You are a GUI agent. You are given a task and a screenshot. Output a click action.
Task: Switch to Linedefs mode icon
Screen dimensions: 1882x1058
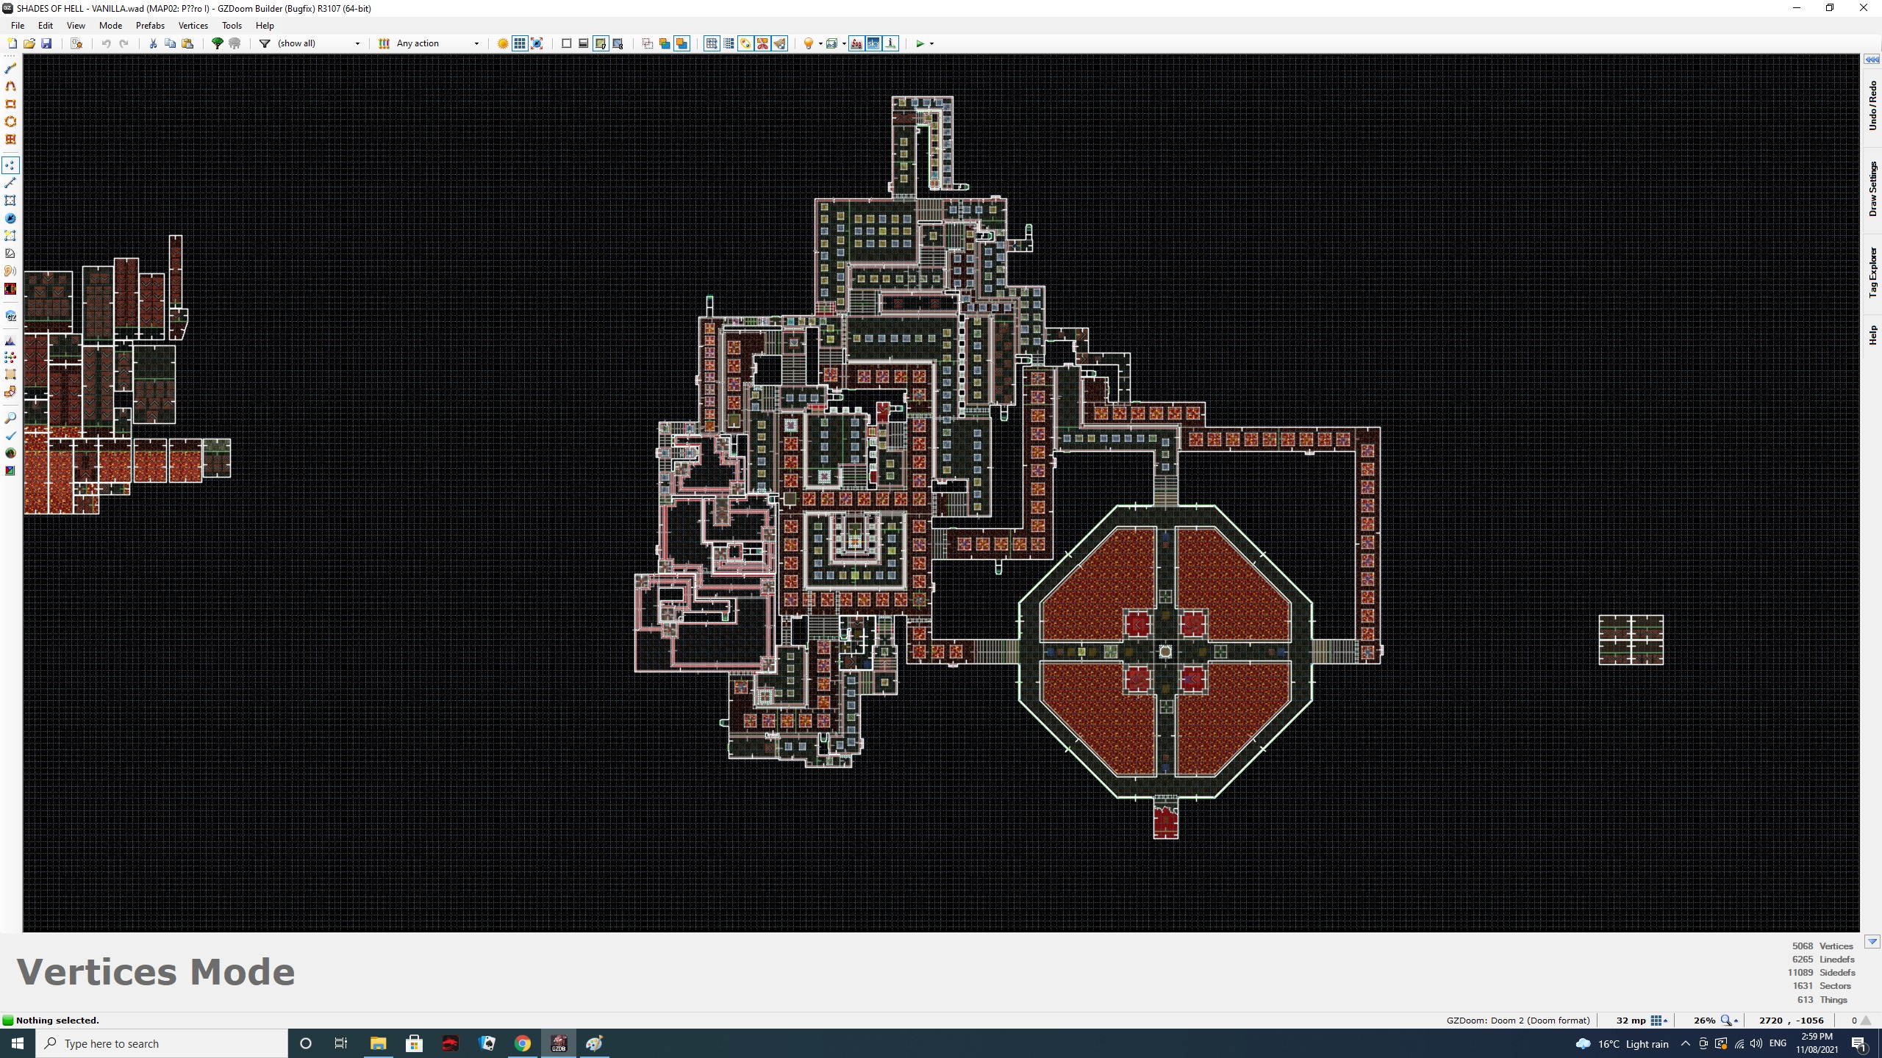coord(10,183)
